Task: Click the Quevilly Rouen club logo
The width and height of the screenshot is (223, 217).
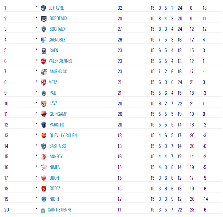Action: click(43, 135)
